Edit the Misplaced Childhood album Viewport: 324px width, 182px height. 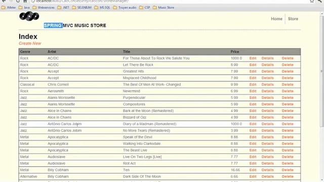pos(253,78)
